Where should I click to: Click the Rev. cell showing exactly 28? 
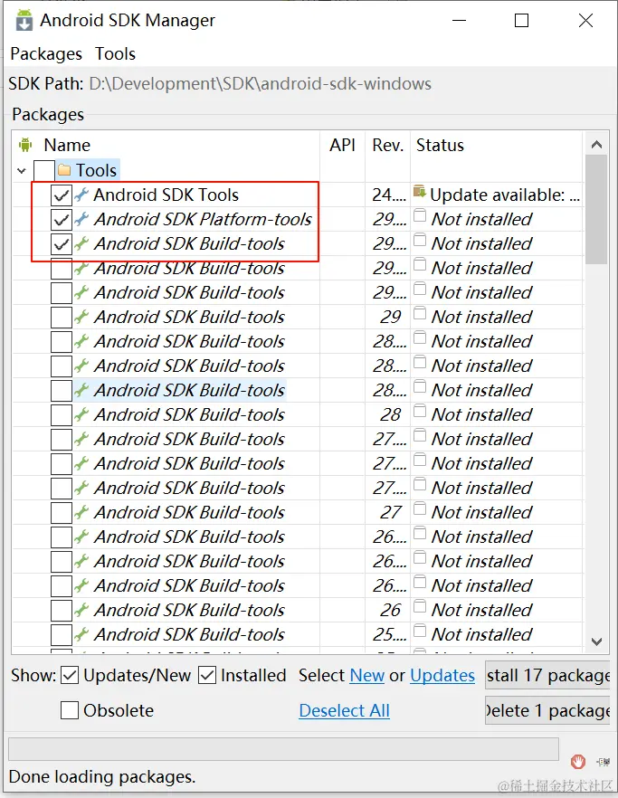[x=391, y=414]
